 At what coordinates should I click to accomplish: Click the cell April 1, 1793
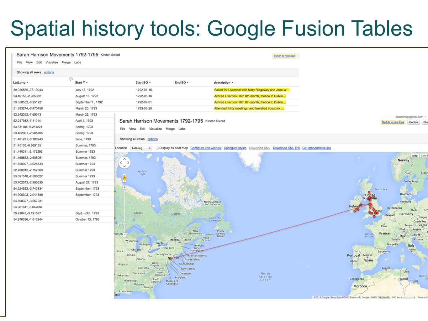84,121
